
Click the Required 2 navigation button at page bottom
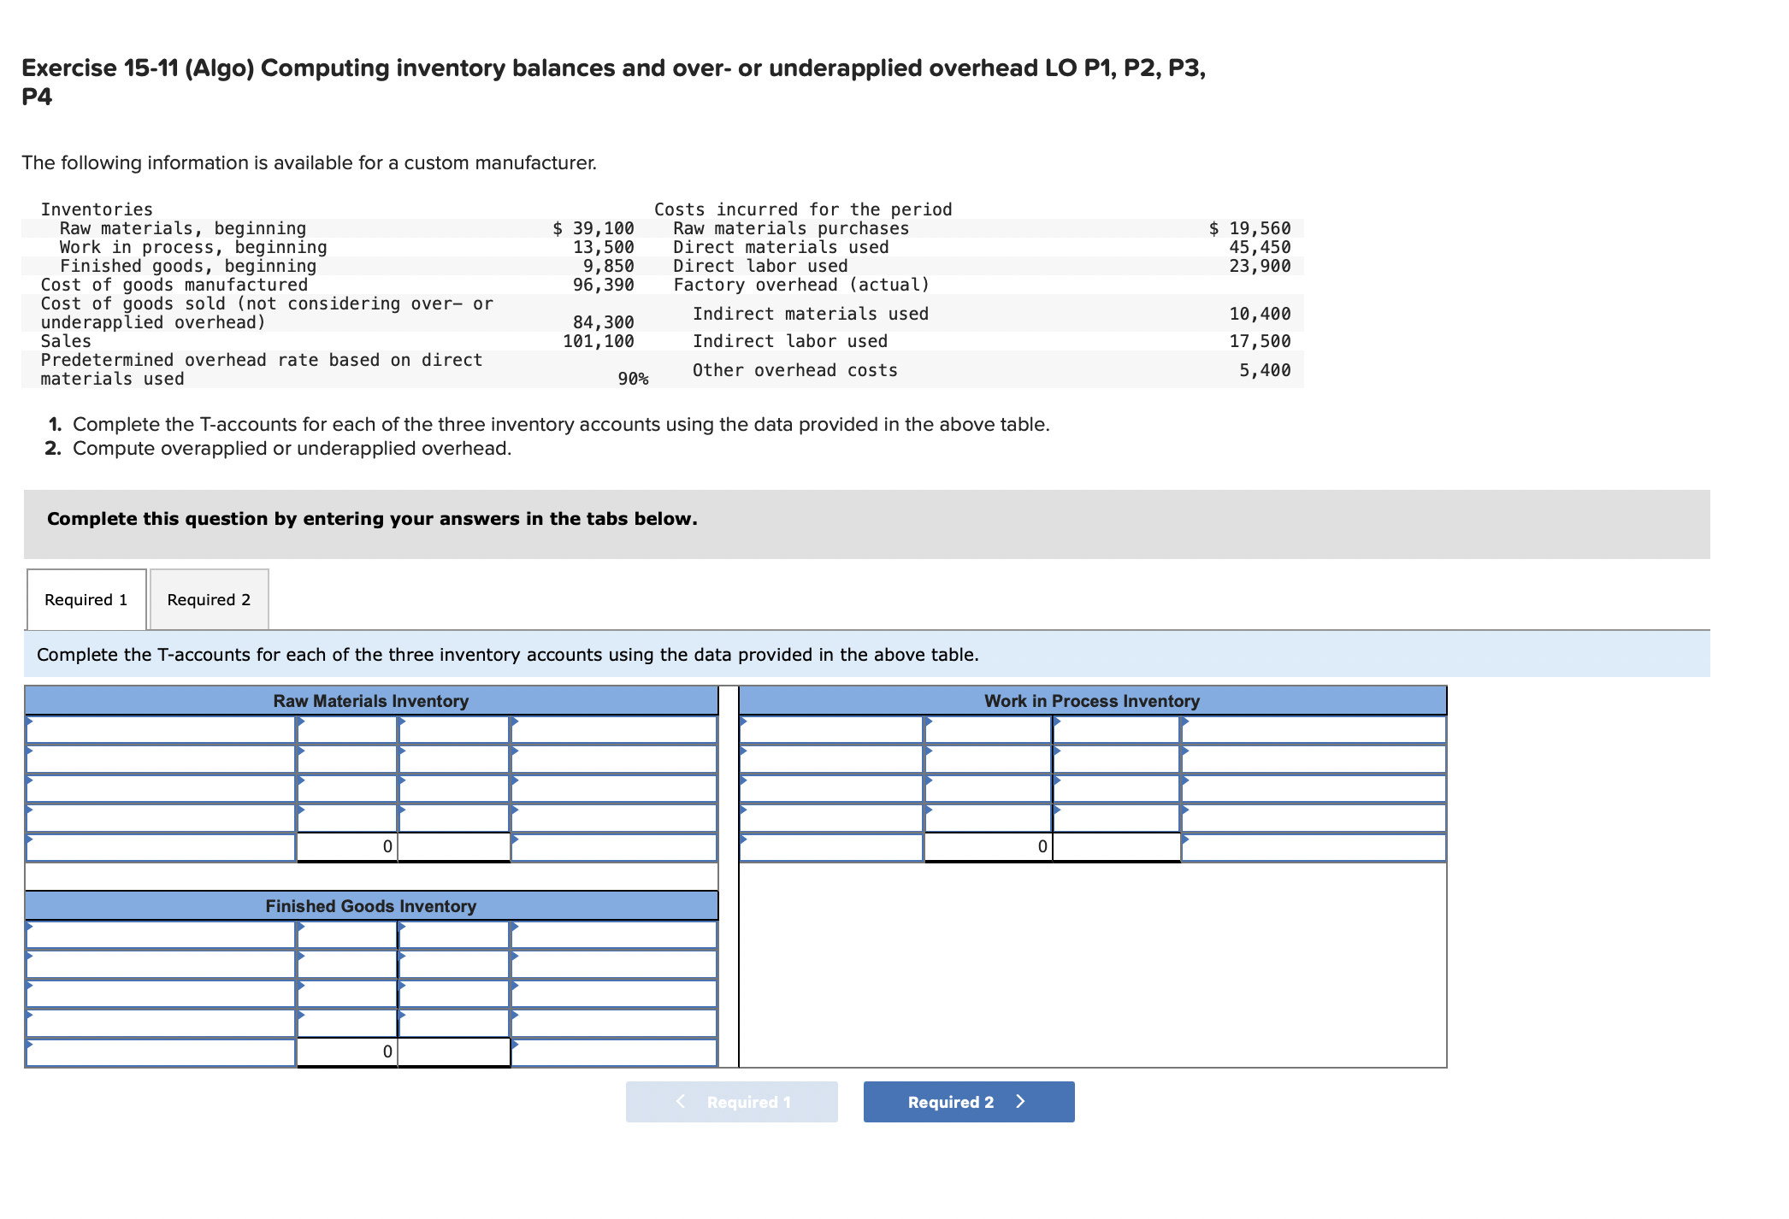(x=968, y=1102)
